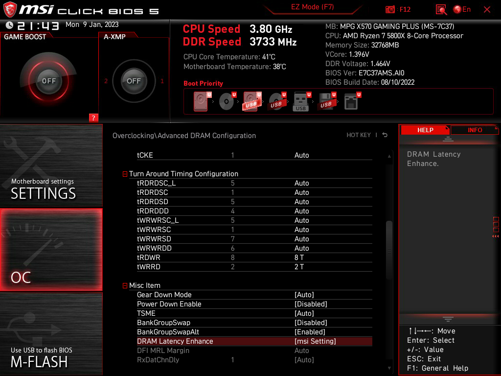501x376 pixels.
Task: Select the tRDRDSD Auto value field
Action: pyautogui.click(x=301, y=201)
